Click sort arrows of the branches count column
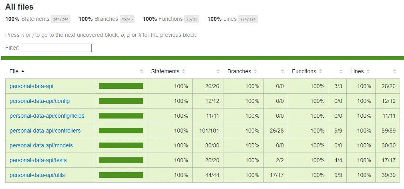The height and width of the screenshot is (189, 404). (x=282, y=71)
